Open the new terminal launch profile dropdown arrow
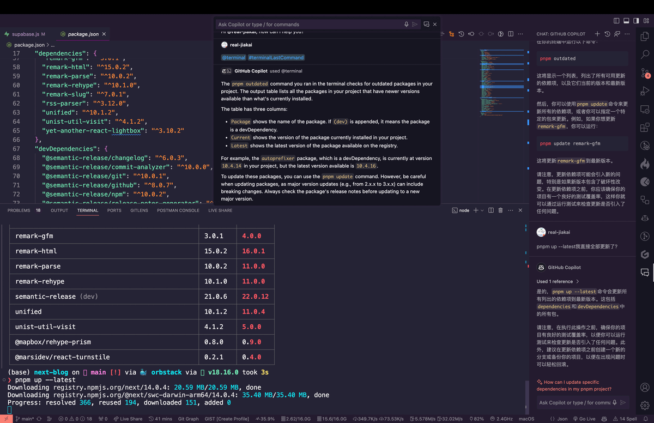Image resolution: width=654 pixels, height=423 pixels. coord(482,210)
